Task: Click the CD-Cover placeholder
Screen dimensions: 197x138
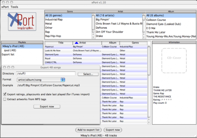Action: pyautogui.click(x=174, y=61)
